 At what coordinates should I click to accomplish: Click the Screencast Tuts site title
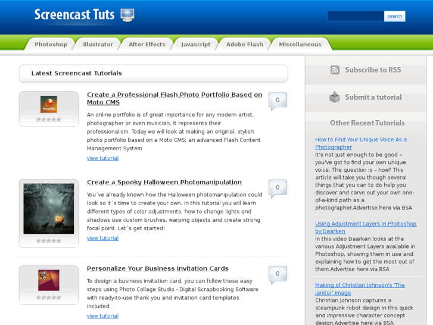[74, 15]
